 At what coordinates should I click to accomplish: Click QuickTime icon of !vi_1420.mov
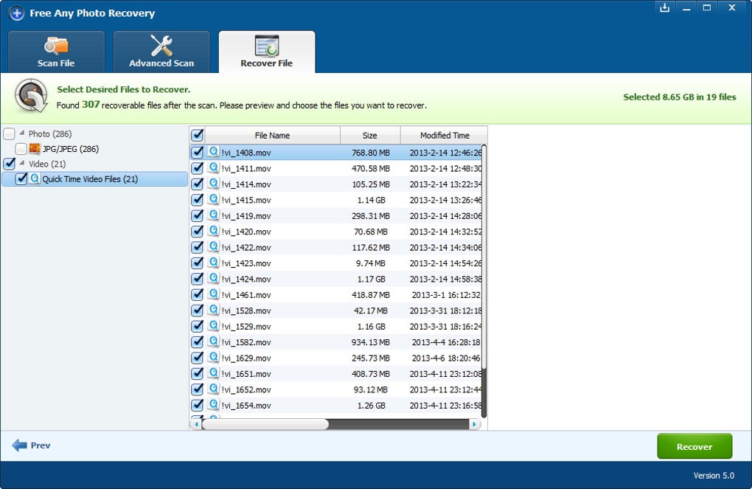213,231
